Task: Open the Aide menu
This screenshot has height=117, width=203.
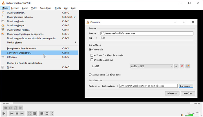Action: [x=73, y=8]
